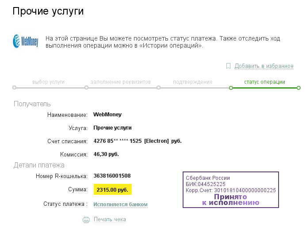
Task: Click the БИК:044525225 line in stamp
Action: [206, 184]
